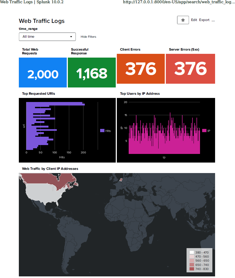Click the Client Errors panel
Image resolution: width=235 pixels, height=278 pixels.
tap(141, 69)
